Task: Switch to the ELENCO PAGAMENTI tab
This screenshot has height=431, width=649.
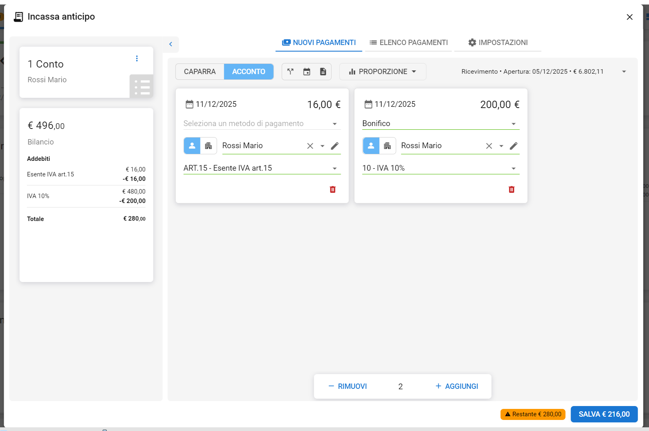Action: [x=409, y=43]
